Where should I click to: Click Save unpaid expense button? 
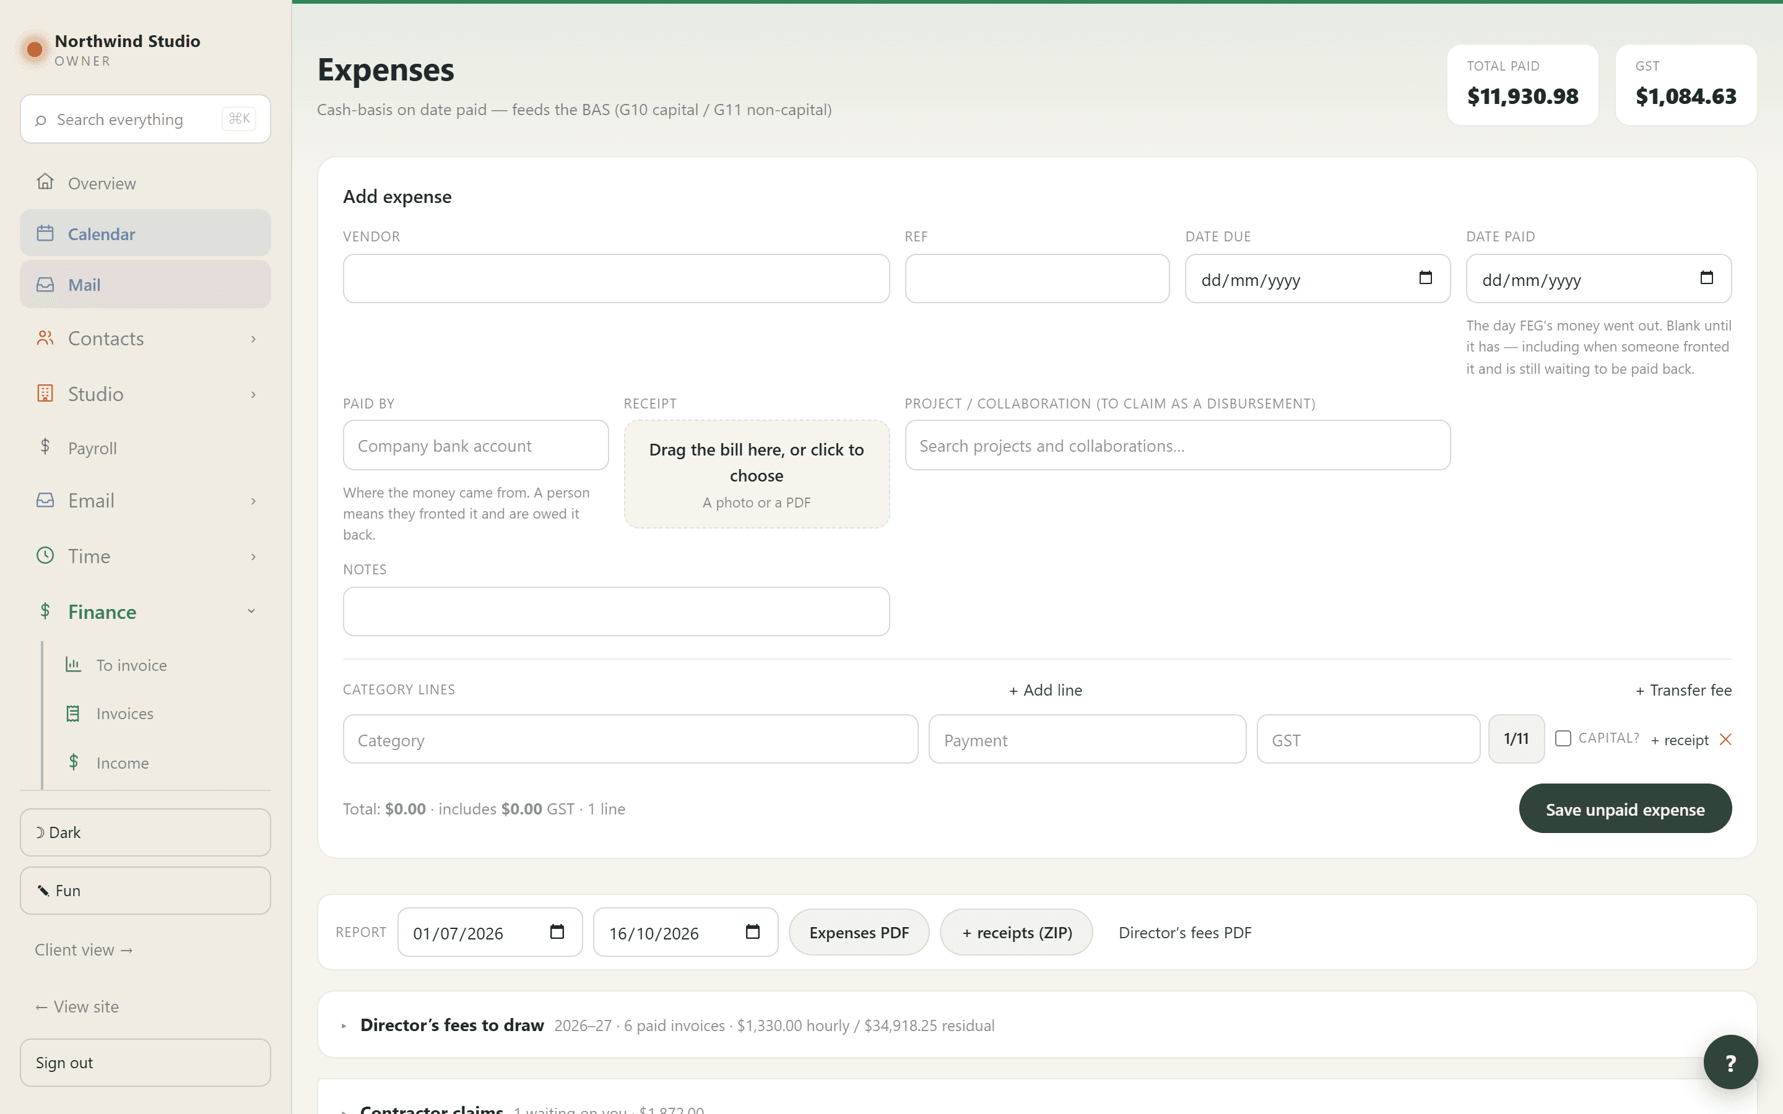click(1625, 809)
